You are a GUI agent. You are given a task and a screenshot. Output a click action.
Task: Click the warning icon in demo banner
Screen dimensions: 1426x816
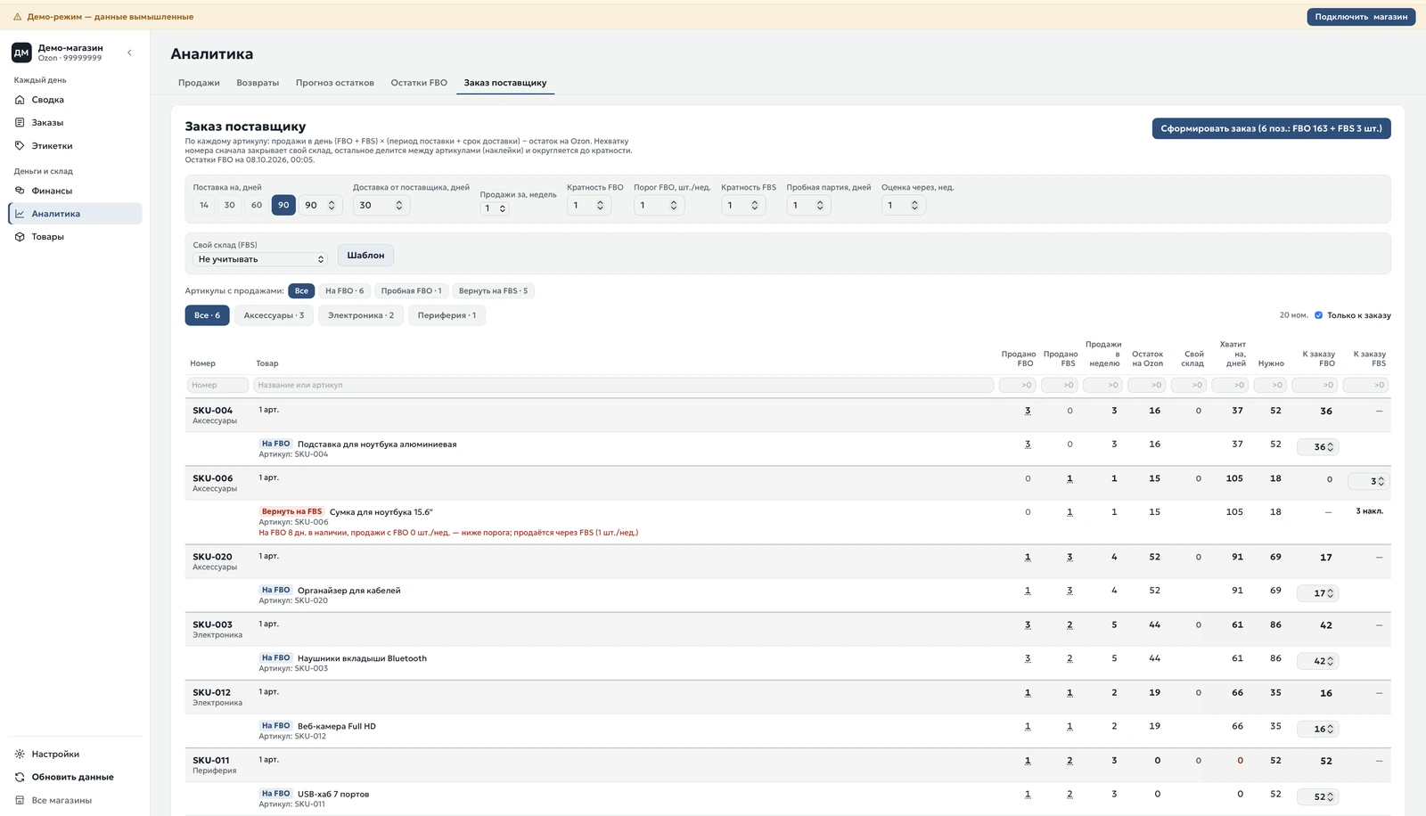point(17,16)
